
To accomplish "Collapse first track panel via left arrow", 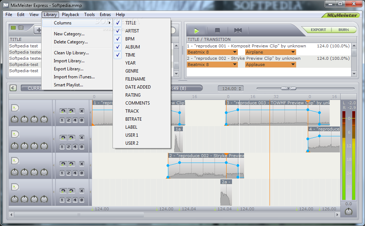I will coord(54,113).
